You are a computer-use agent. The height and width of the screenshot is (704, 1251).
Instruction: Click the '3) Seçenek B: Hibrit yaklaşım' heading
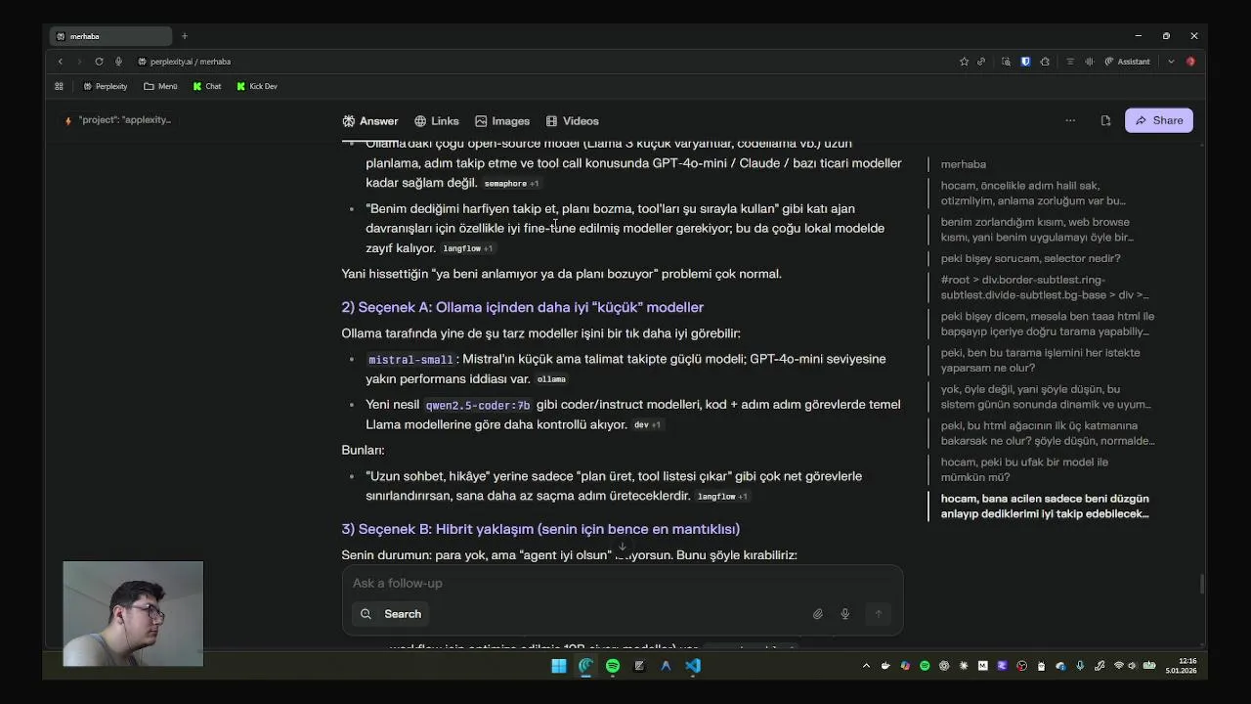click(x=540, y=529)
